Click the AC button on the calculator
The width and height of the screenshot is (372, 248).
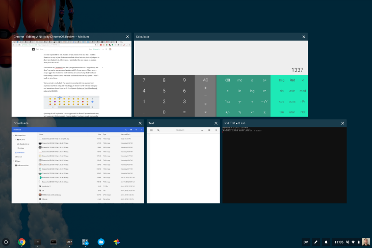click(205, 80)
